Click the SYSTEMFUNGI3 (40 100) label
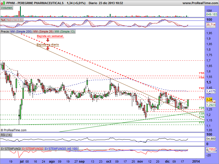219x164 pixels. [x=61, y=149]
